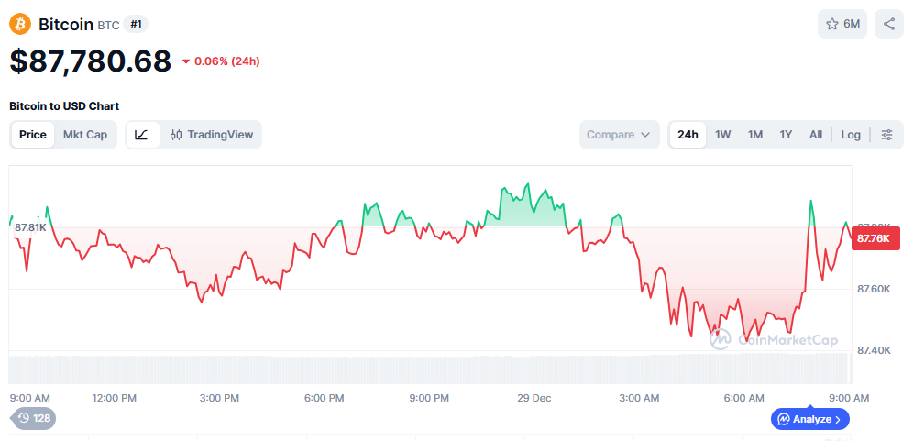Open chart settings sliders icon

[x=886, y=135]
